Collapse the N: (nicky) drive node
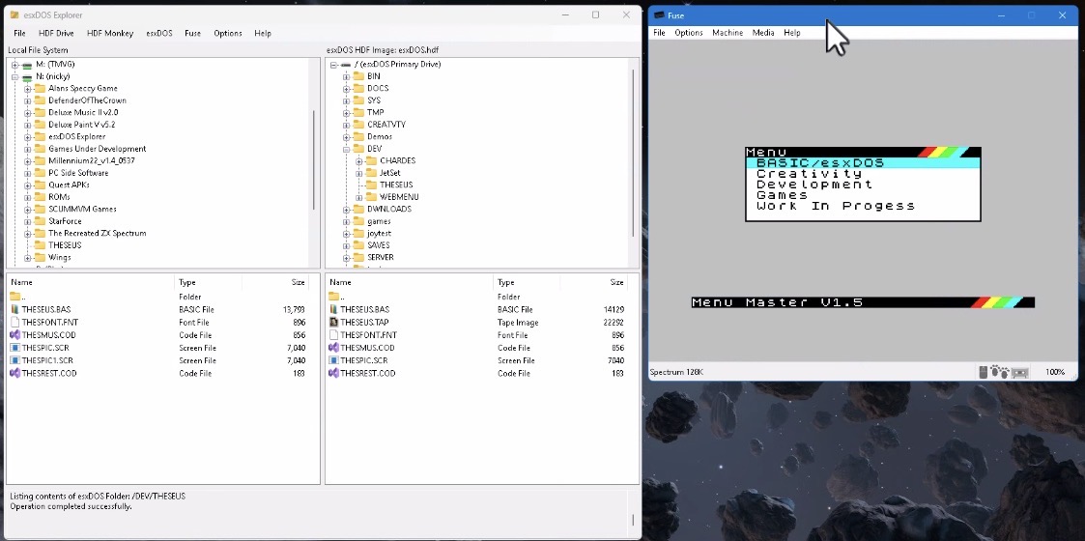This screenshot has height=541, width=1085. pyautogui.click(x=14, y=76)
